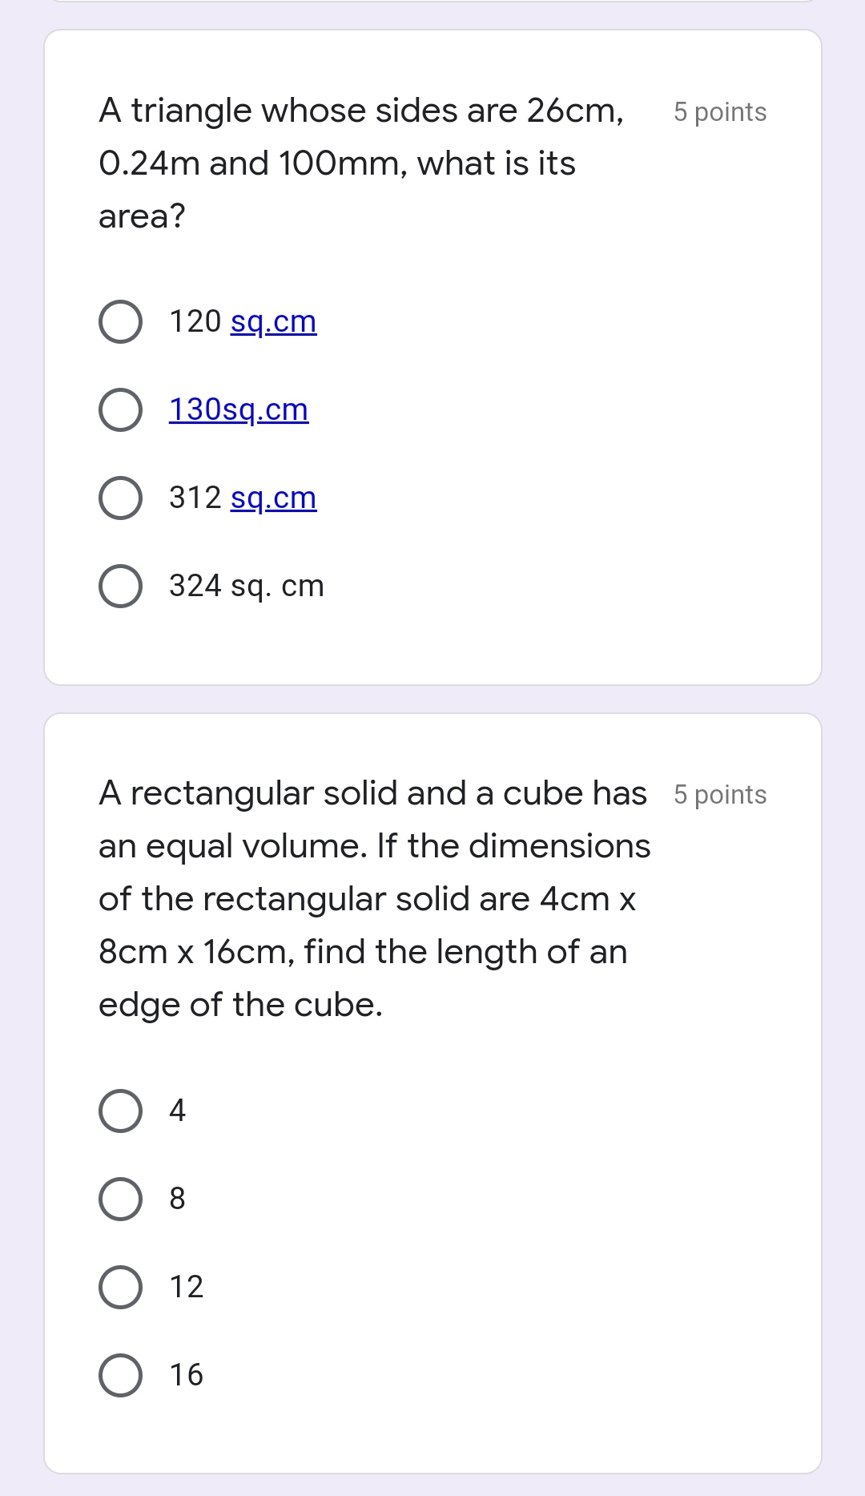The width and height of the screenshot is (865, 1496).
Task: Follow the sq.cm link beside 312
Action: coord(273,498)
